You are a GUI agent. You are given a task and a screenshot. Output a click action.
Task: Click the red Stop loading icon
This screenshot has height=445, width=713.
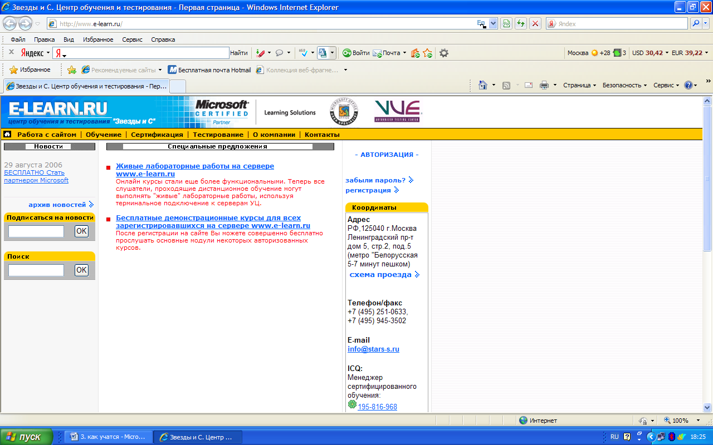[535, 23]
